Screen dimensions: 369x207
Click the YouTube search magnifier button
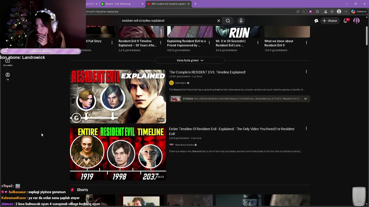pos(228,21)
